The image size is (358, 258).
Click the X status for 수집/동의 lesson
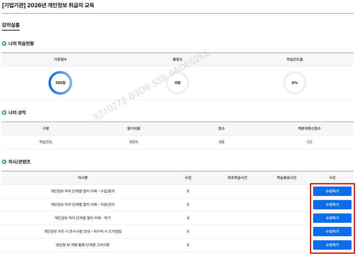[x=188, y=191]
